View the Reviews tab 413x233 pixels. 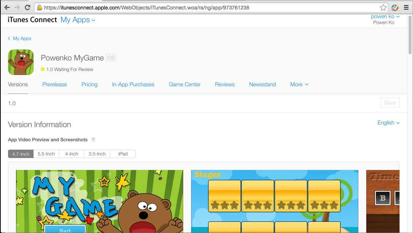225,84
